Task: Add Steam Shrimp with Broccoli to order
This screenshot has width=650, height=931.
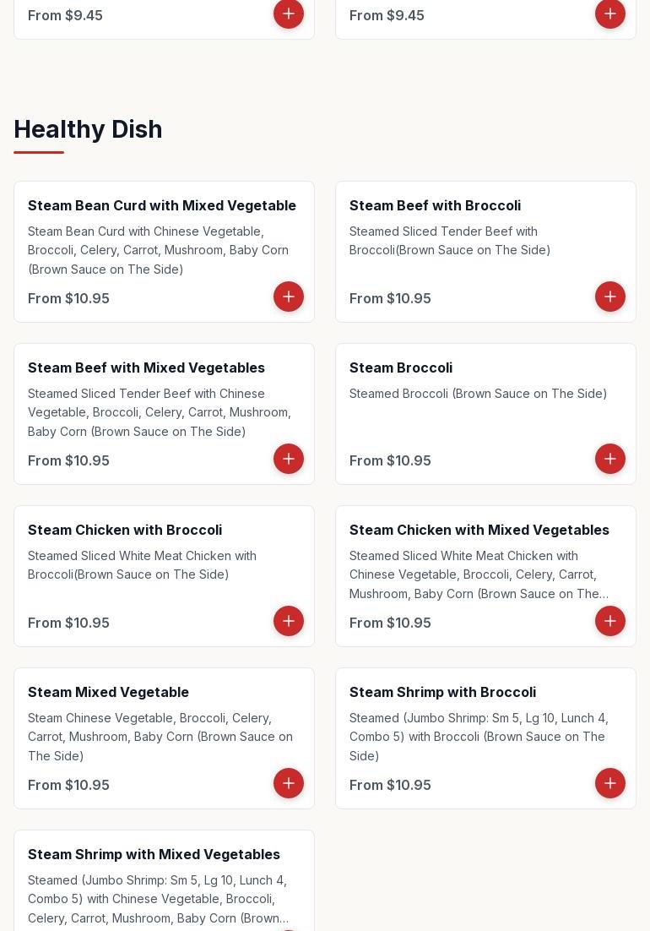Action: coord(610,783)
